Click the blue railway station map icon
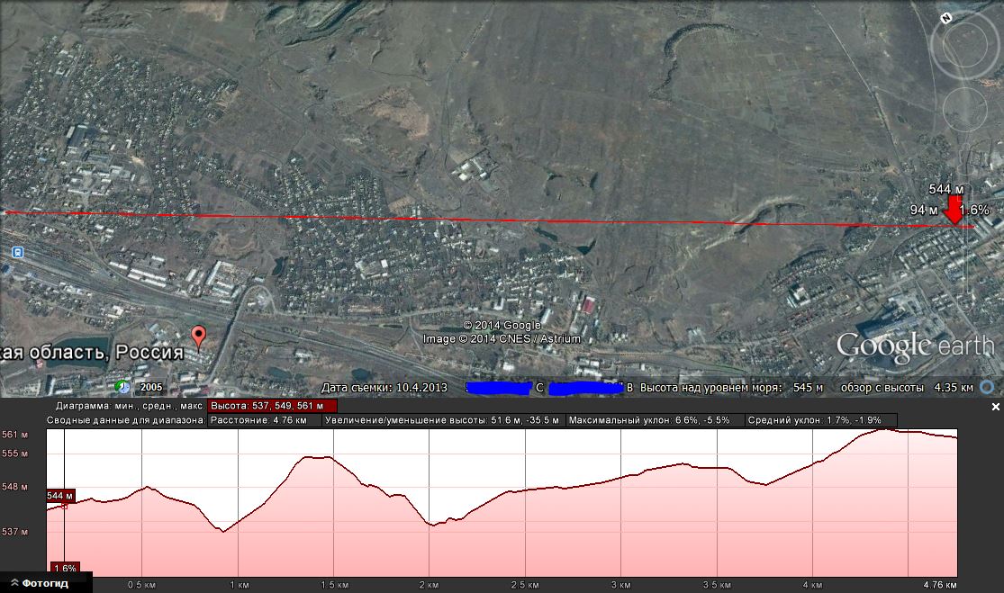The image size is (1004, 593). (x=18, y=253)
